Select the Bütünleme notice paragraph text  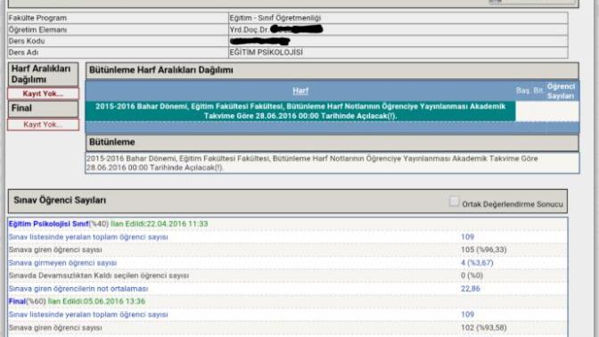(x=312, y=163)
